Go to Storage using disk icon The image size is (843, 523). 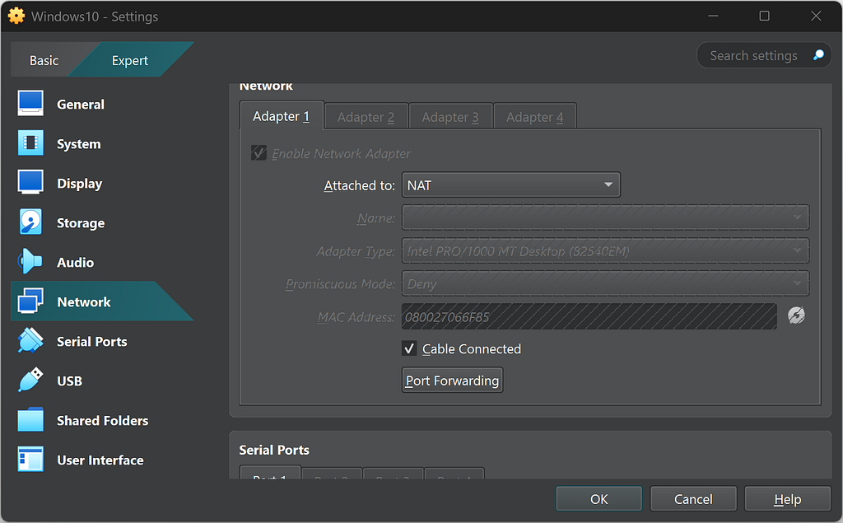click(x=30, y=222)
